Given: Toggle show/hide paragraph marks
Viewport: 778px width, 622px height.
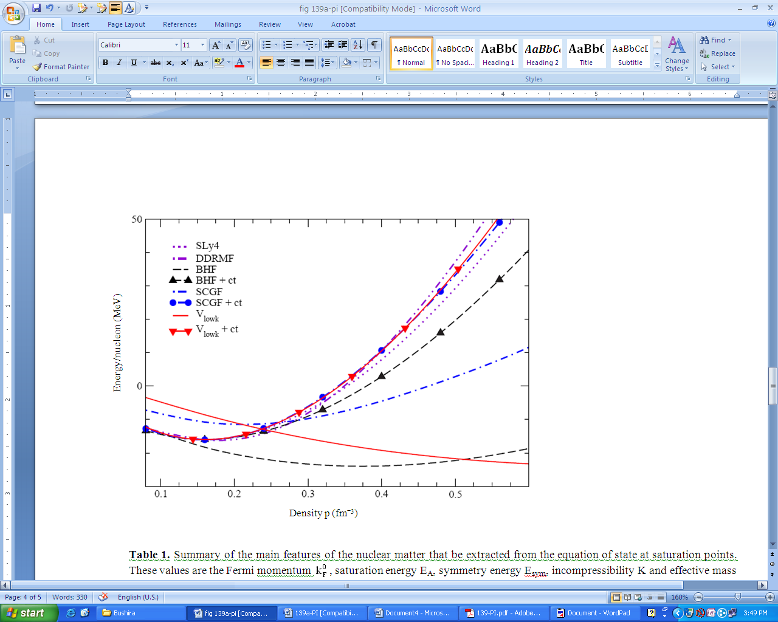Looking at the screenshot, I should [x=375, y=45].
